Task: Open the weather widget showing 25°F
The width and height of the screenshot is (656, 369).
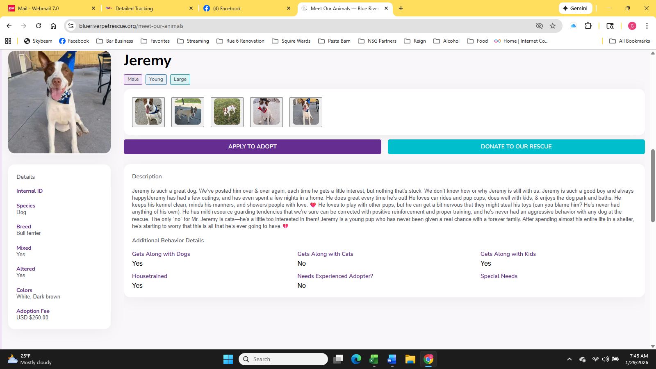Action: [x=30, y=359]
